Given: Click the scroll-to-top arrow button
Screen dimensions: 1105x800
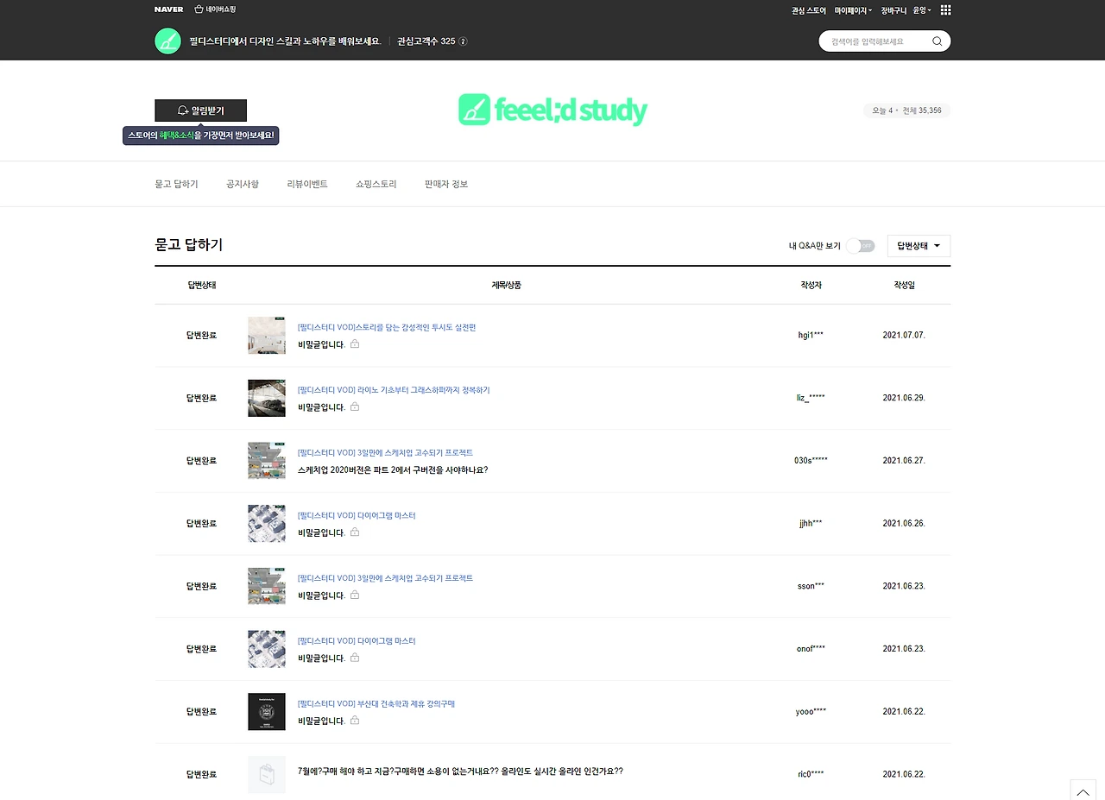Looking at the screenshot, I should (1083, 791).
